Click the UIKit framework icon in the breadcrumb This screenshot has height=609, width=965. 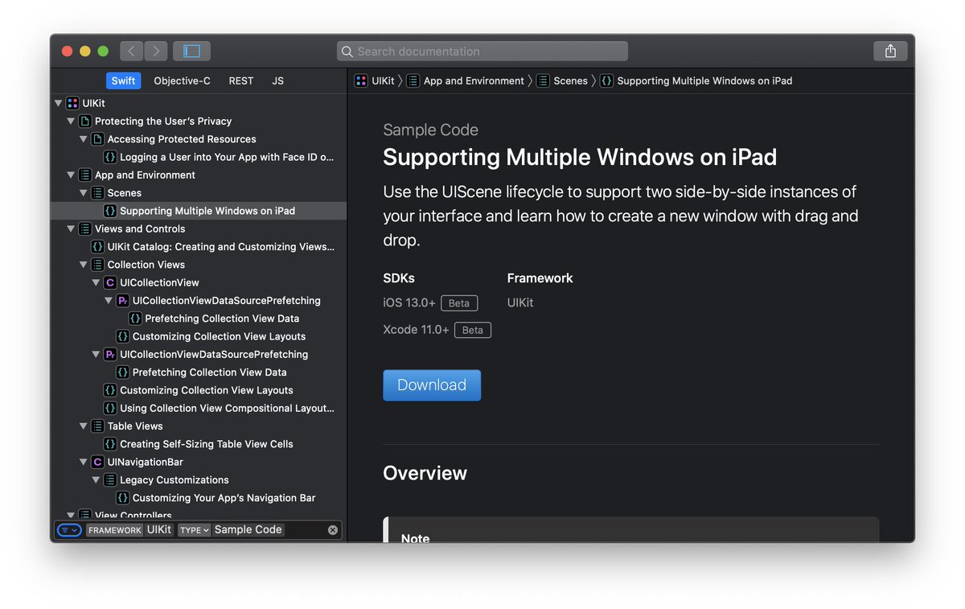point(362,80)
